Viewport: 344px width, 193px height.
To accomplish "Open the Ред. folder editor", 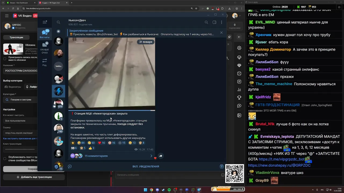I will pos(45,62).
